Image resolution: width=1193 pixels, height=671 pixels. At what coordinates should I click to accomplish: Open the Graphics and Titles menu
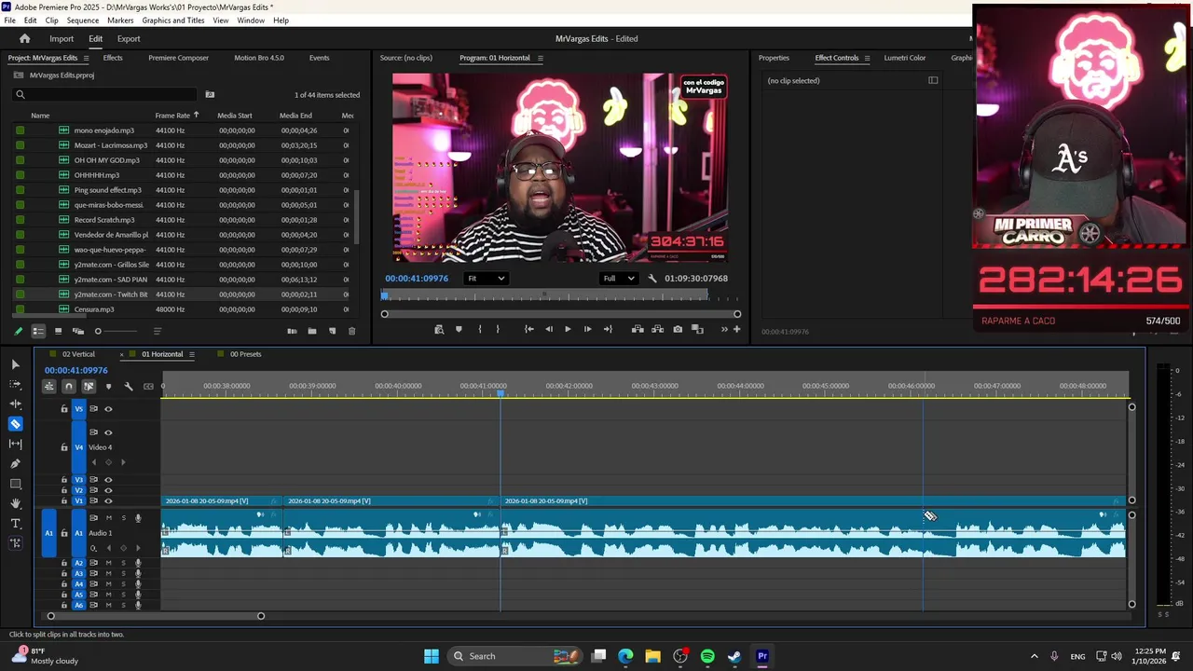click(x=173, y=20)
